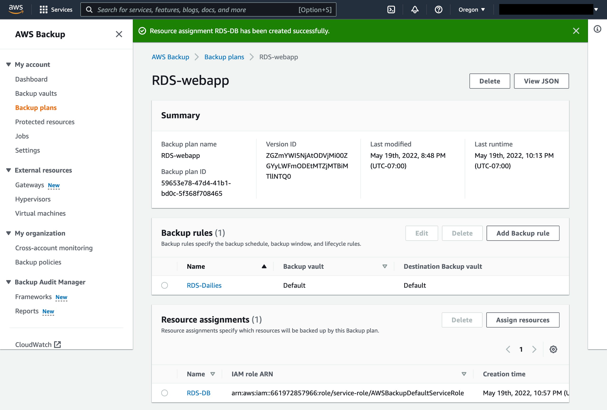The width and height of the screenshot is (607, 410).
Task: Collapse the My account section
Action: (9, 64)
